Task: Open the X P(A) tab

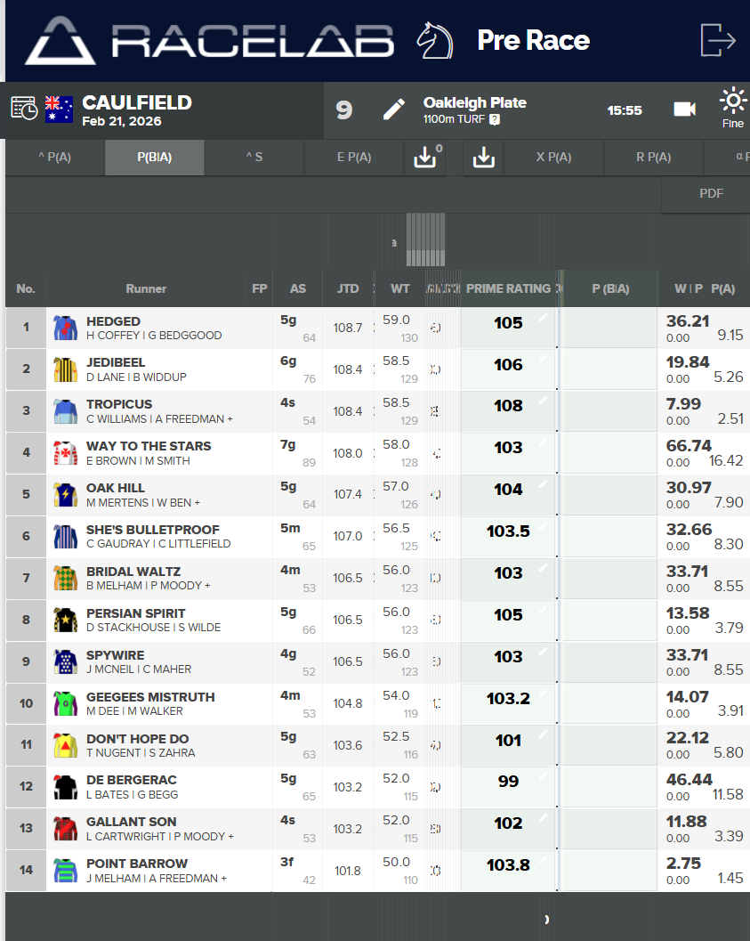Action: pyautogui.click(x=553, y=158)
